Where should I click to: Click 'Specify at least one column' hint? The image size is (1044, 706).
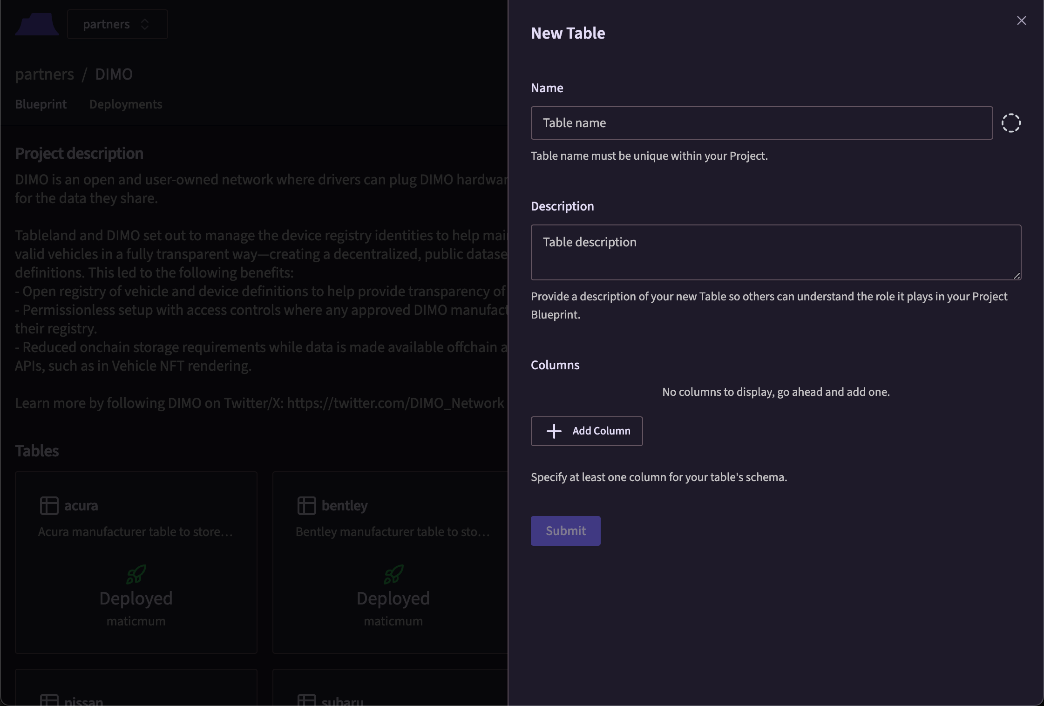coord(659,477)
